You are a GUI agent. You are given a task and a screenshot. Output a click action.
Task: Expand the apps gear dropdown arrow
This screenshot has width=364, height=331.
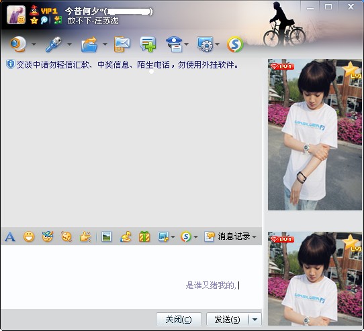218,44
